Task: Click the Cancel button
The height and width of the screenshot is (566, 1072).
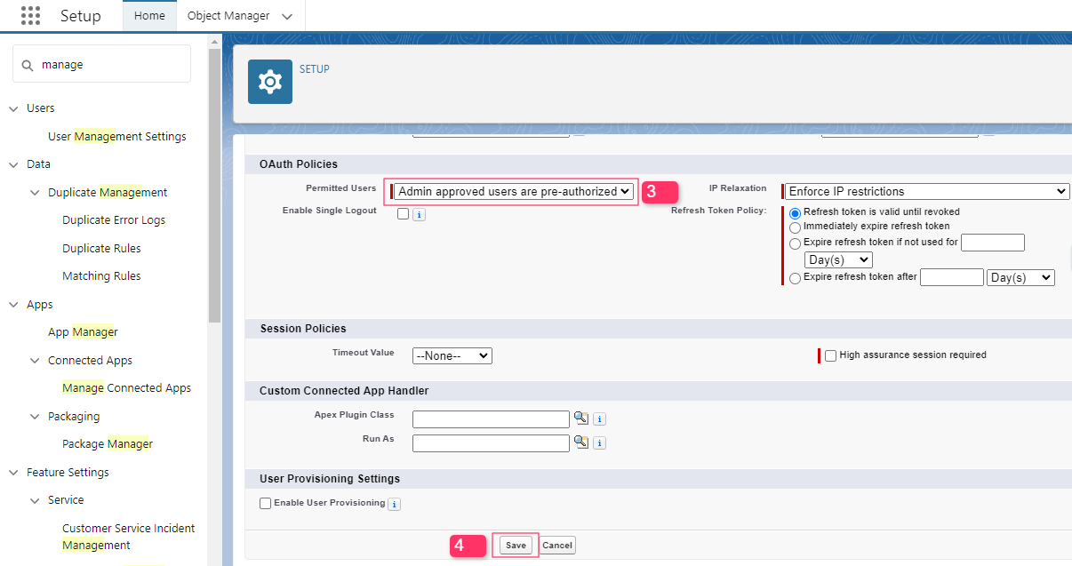Action: coord(557,546)
